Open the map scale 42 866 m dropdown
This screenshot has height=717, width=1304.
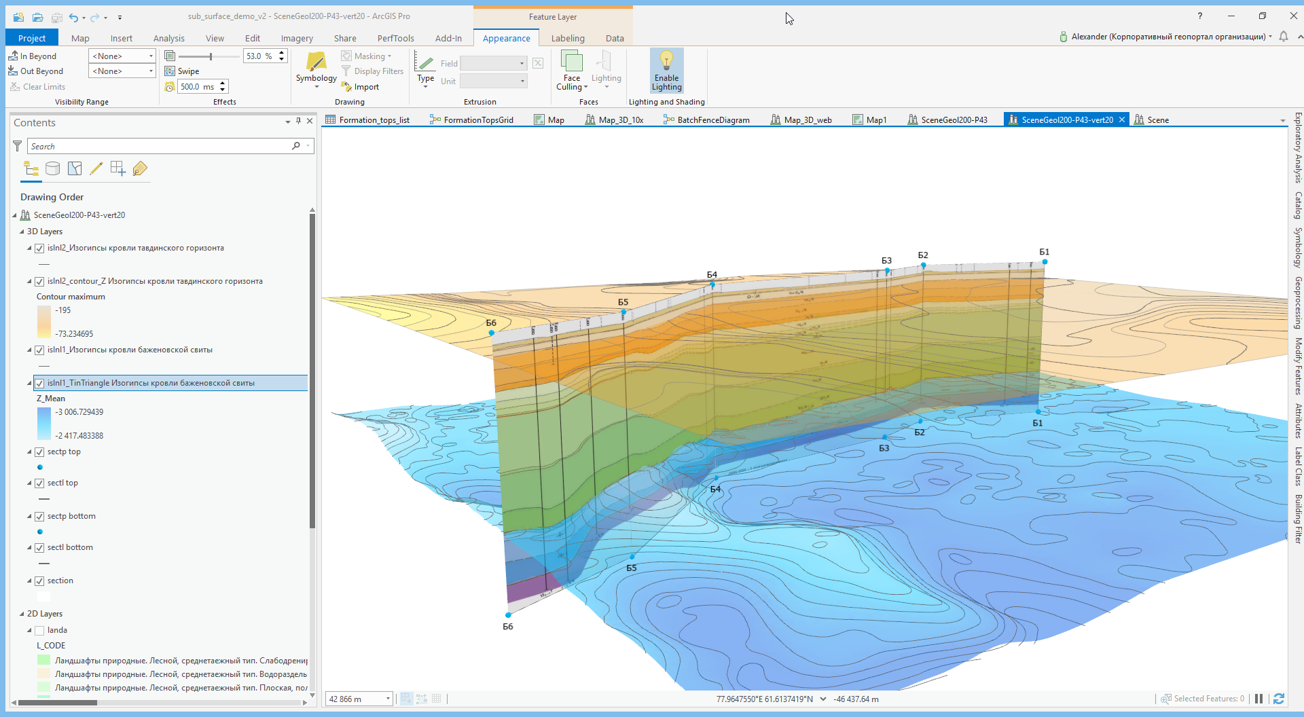tap(388, 699)
